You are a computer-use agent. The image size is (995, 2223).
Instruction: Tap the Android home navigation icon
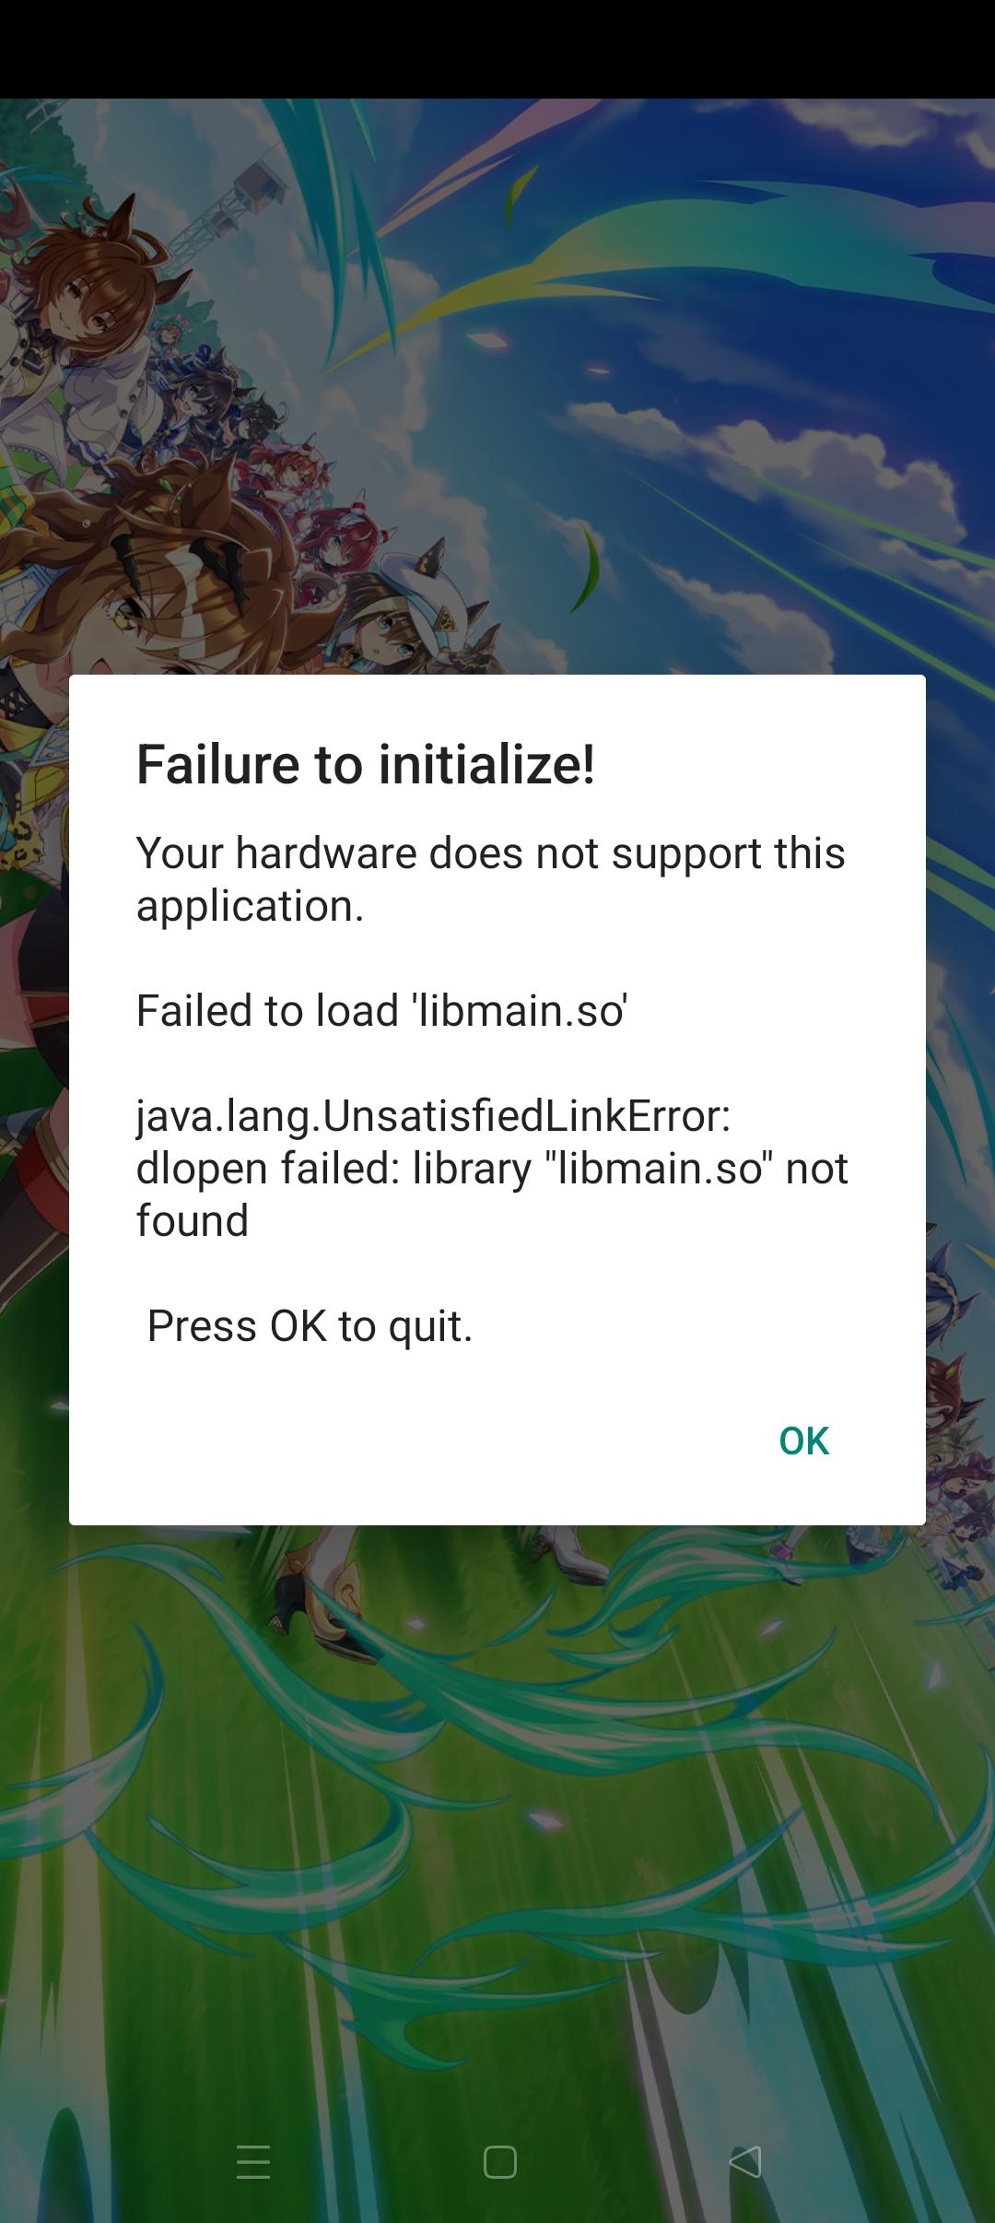[499, 2162]
